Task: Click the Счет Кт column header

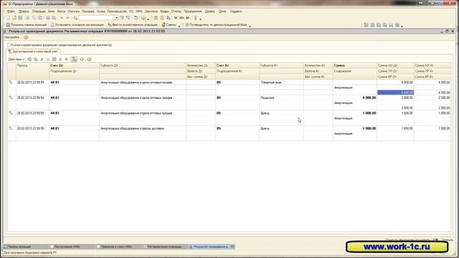Action: 237,65
